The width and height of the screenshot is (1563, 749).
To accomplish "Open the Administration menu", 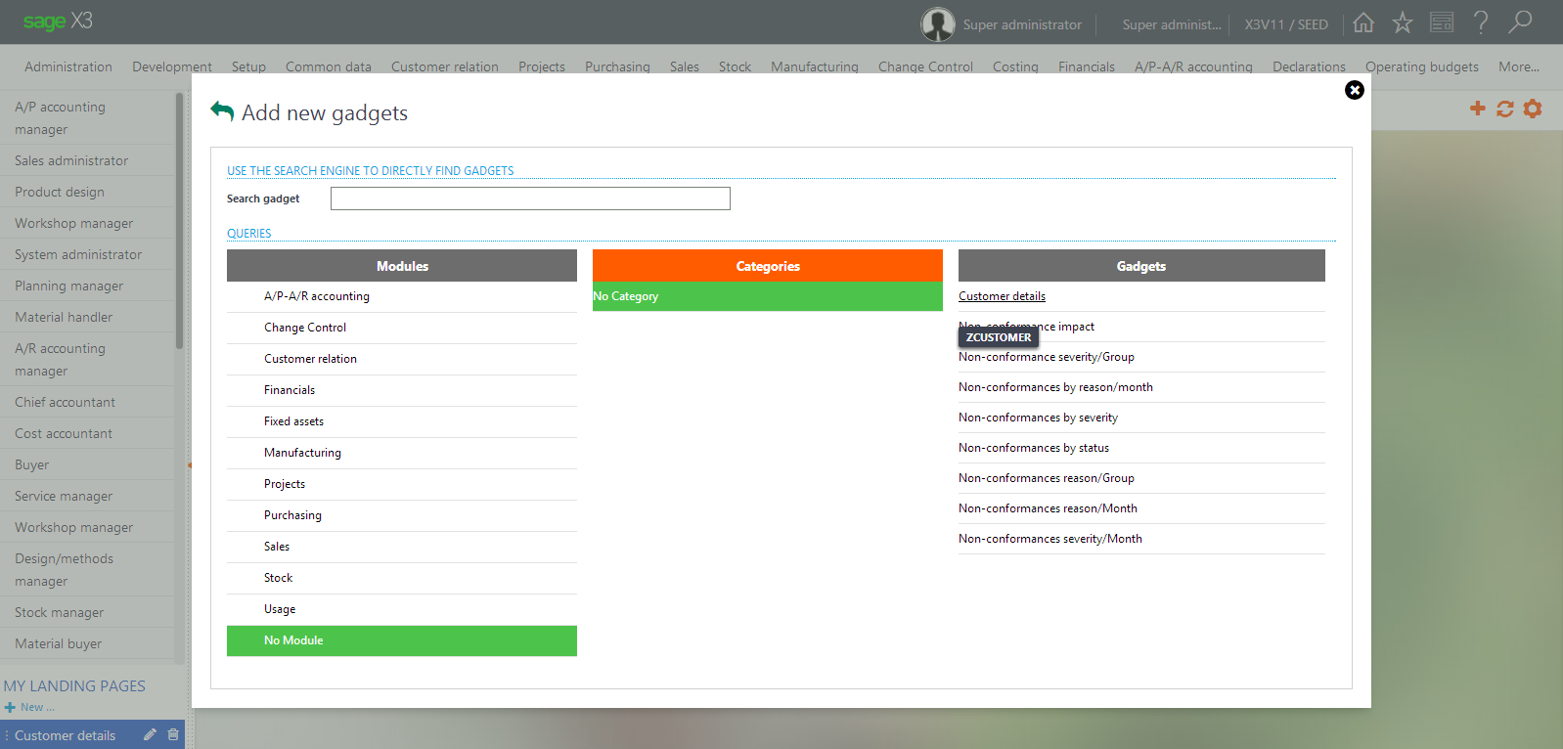I will click(x=68, y=66).
